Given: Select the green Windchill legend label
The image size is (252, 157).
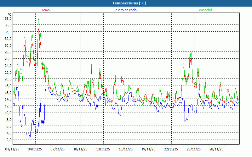Looking at the screenshot, I should coord(205,10).
